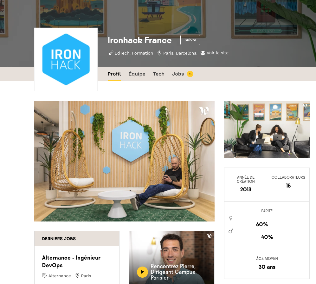Click the male parity symbol icon

pyautogui.click(x=231, y=231)
